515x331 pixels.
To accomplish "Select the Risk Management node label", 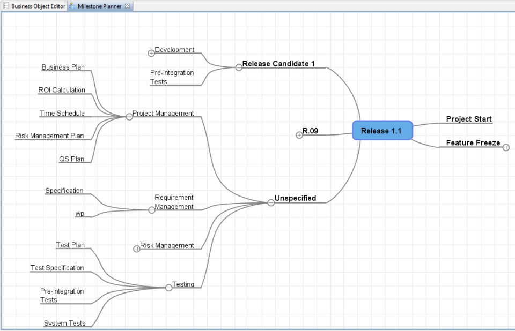I will tap(167, 245).
